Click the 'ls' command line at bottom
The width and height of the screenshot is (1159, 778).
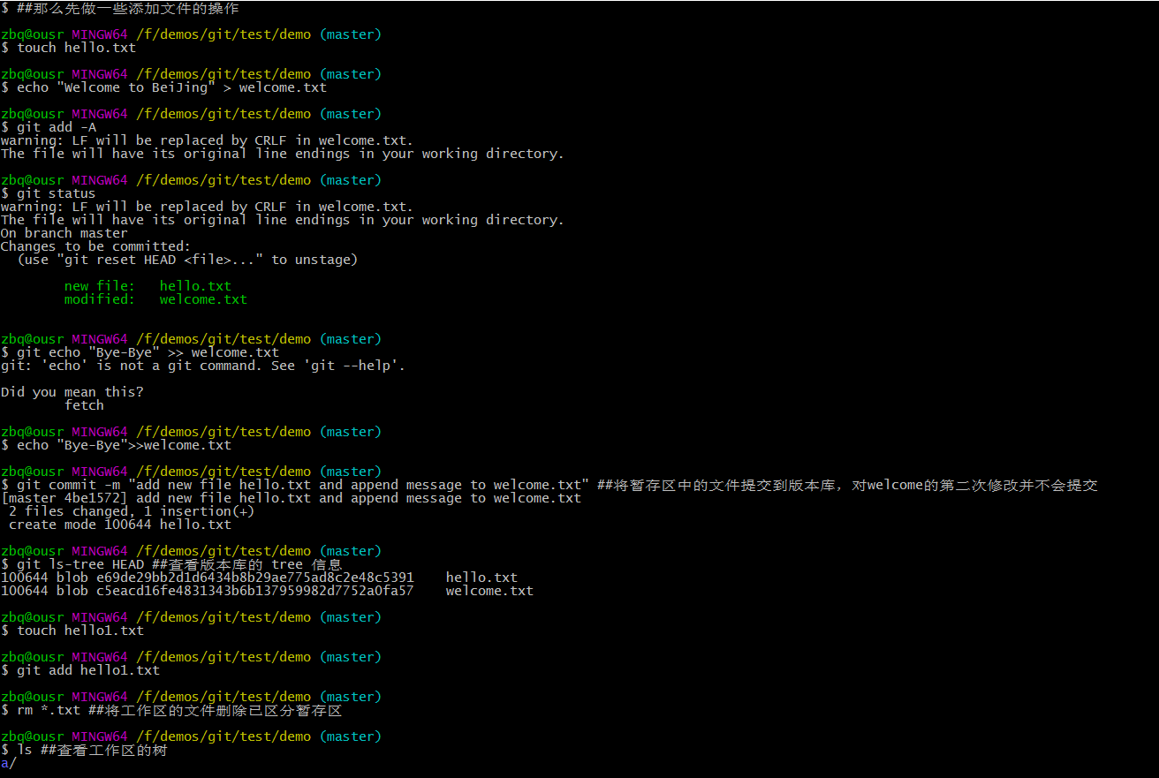(x=84, y=750)
